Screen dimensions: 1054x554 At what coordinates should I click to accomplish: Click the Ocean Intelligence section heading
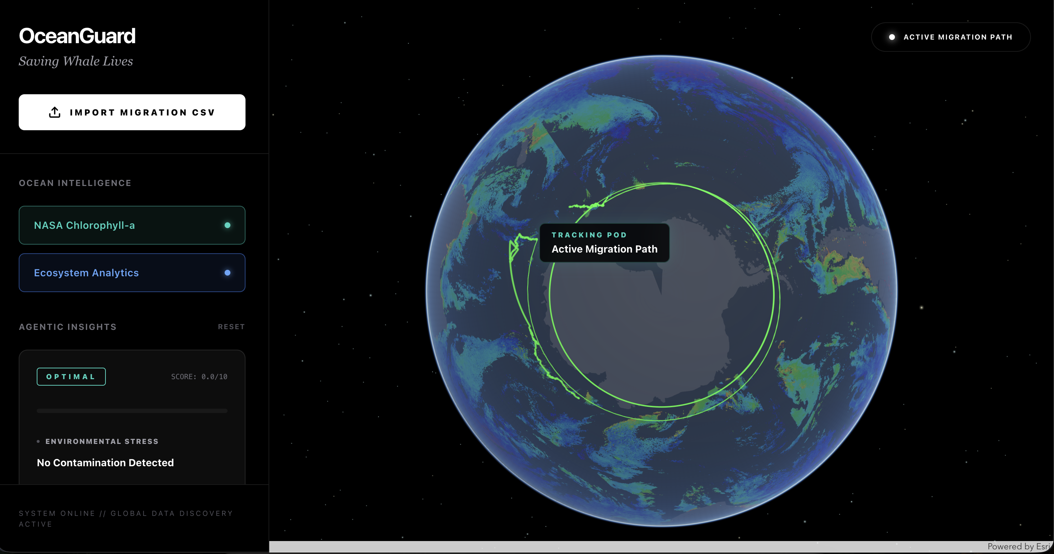[75, 183]
